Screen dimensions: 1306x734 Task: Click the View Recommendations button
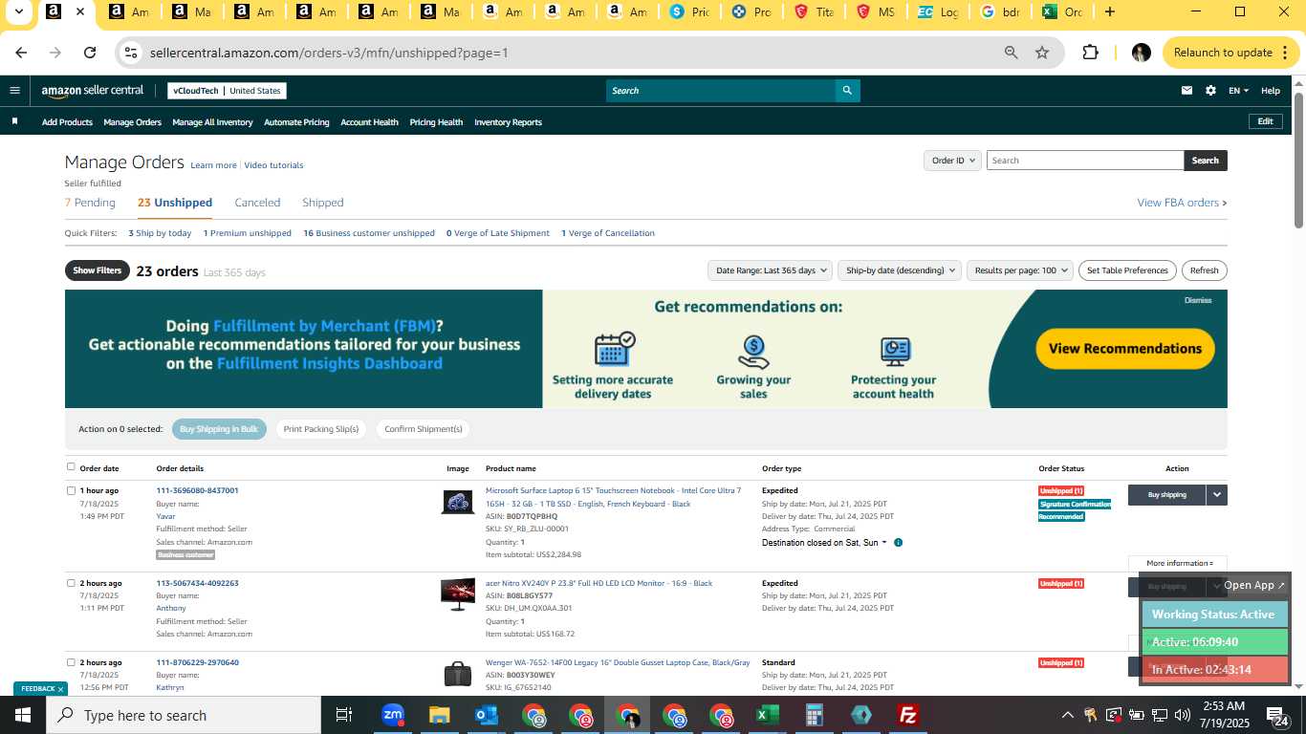(1125, 349)
